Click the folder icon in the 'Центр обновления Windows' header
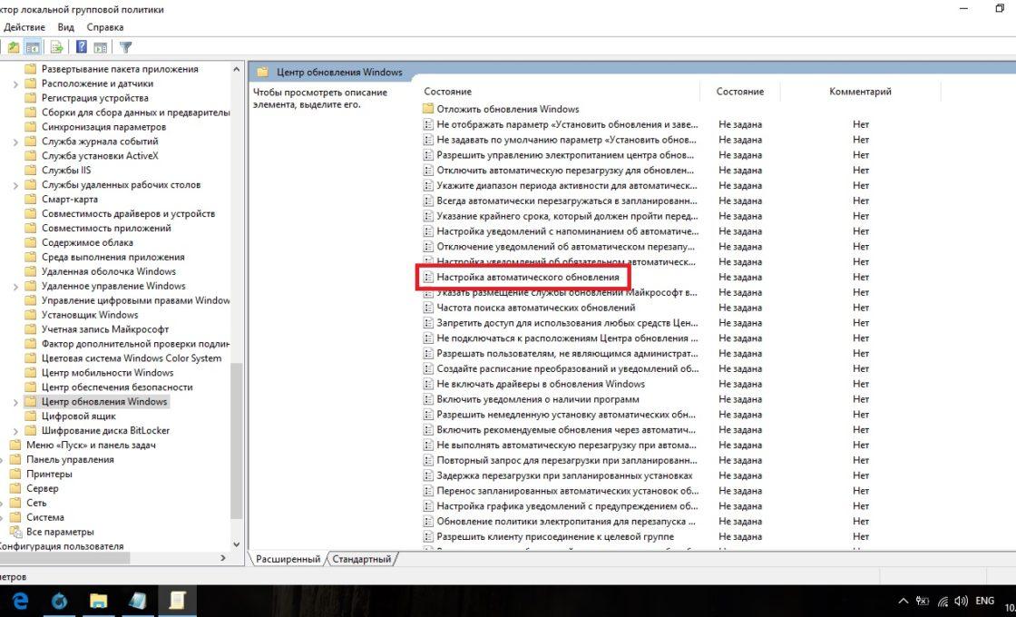 tap(262, 72)
